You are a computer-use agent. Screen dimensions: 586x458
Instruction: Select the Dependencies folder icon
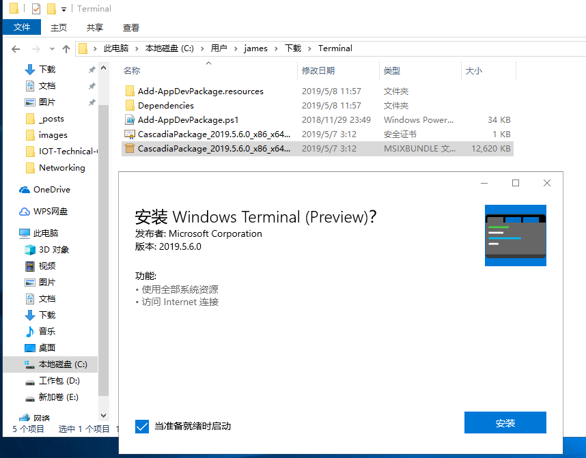(x=130, y=105)
